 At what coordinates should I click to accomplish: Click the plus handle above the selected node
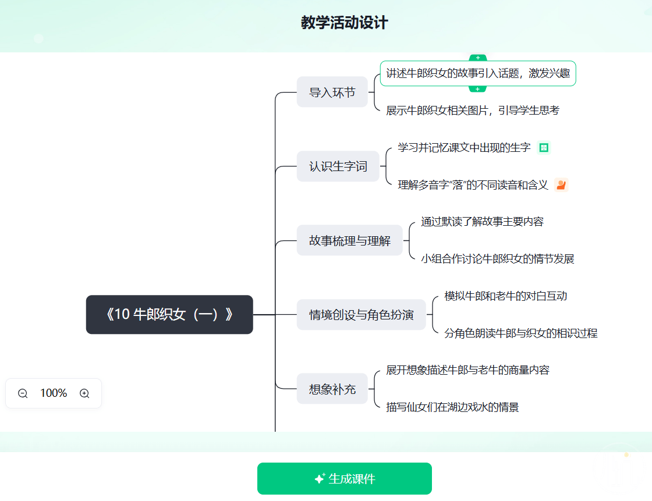click(x=478, y=58)
